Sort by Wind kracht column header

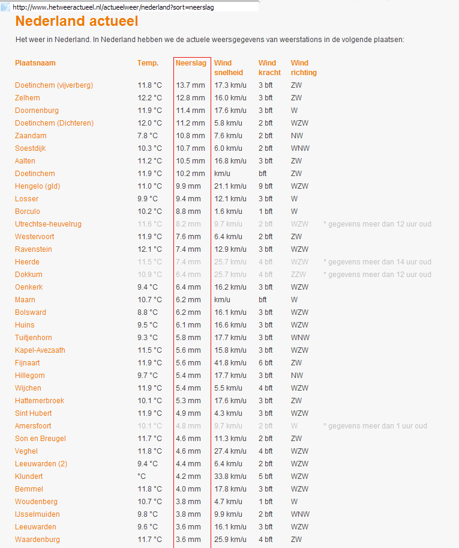click(269, 68)
